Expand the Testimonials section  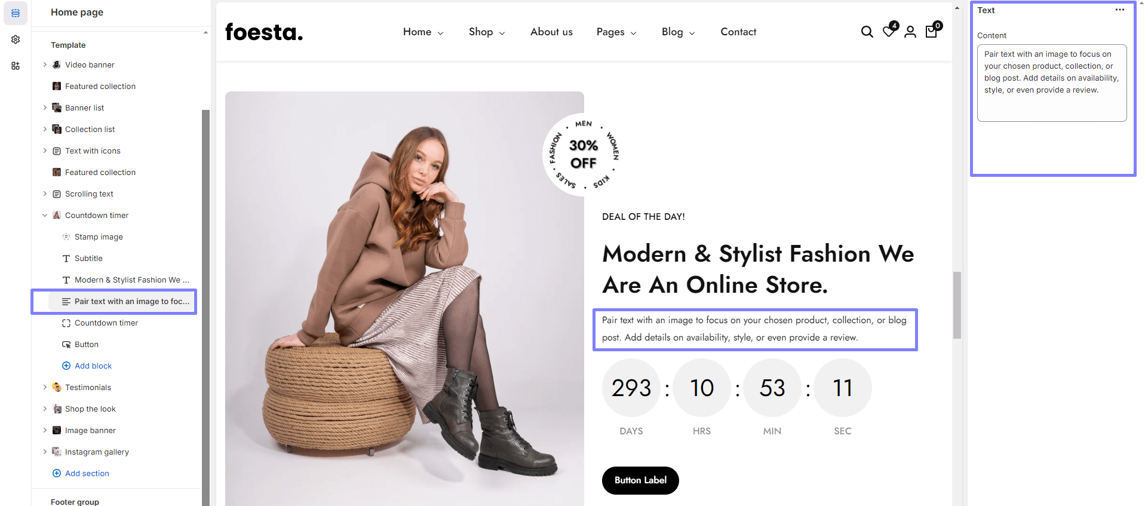pyautogui.click(x=45, y=387)
